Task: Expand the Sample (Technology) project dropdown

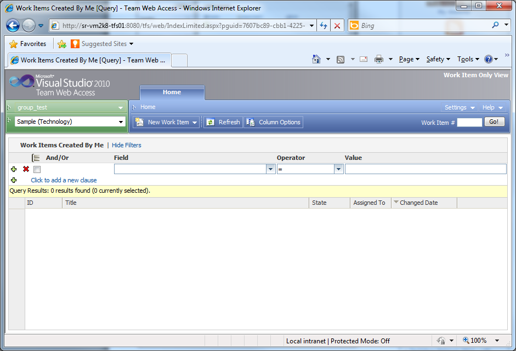Action: point(121,122)
